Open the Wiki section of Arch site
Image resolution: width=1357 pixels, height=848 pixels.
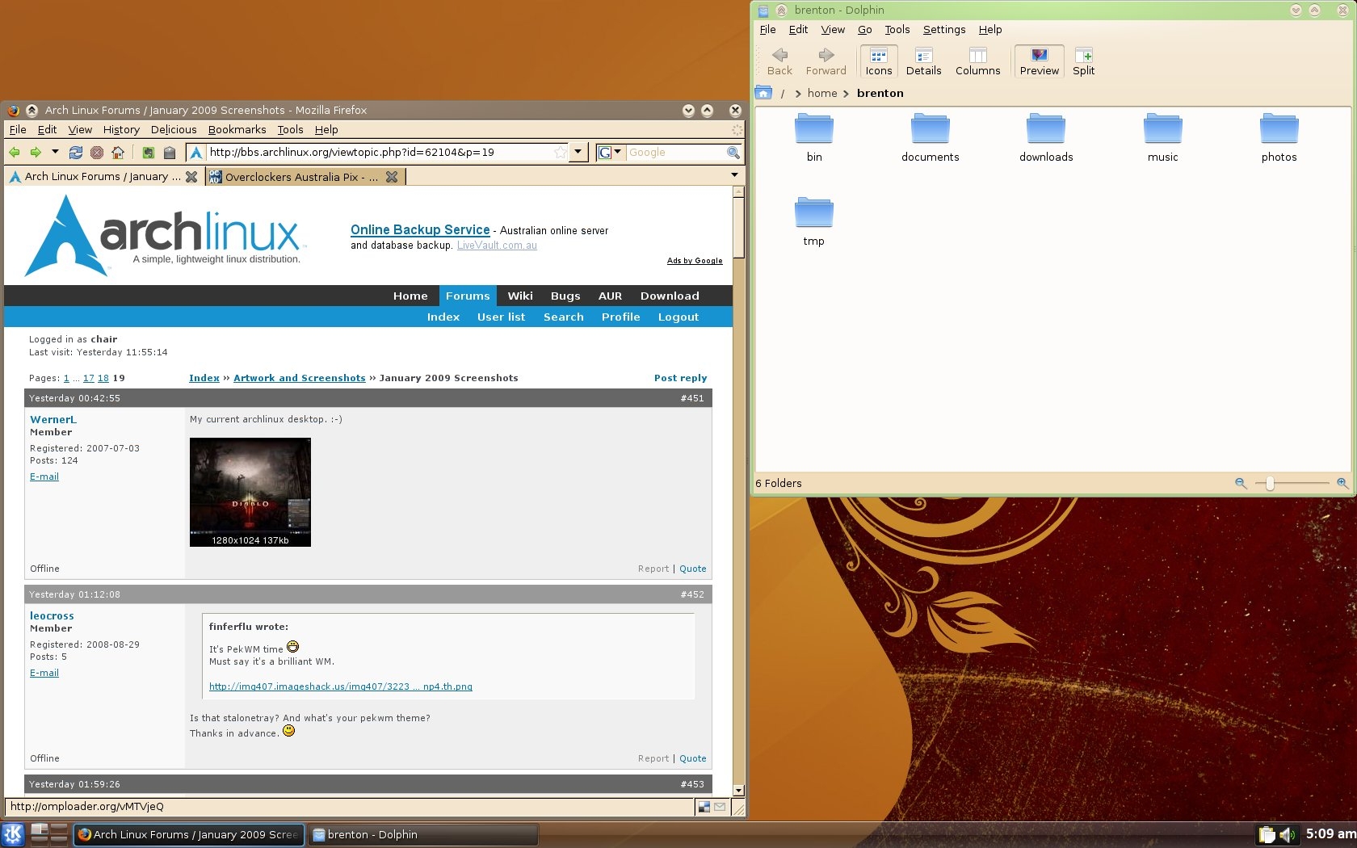(520, 296)
